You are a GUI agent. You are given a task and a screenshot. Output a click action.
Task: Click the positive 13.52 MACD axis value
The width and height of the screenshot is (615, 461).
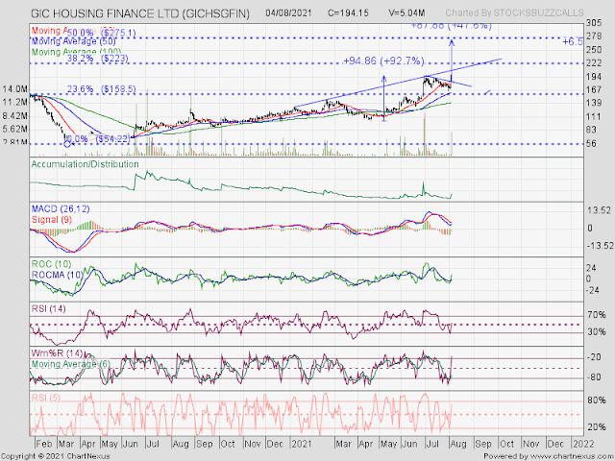599,211
